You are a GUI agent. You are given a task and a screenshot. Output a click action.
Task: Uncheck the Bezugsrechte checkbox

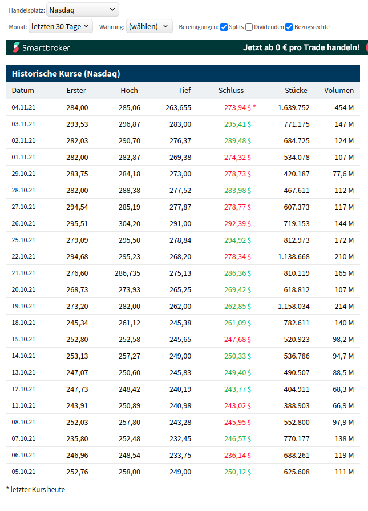(x=289, y=27)
